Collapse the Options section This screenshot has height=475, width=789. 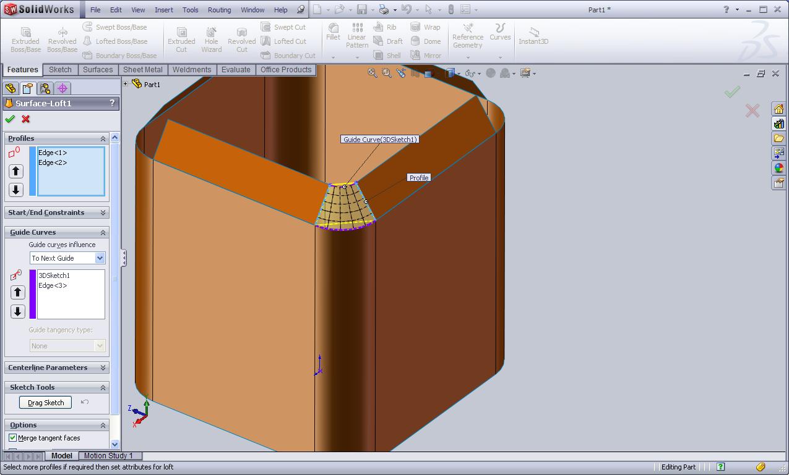[x=103, y=425]
